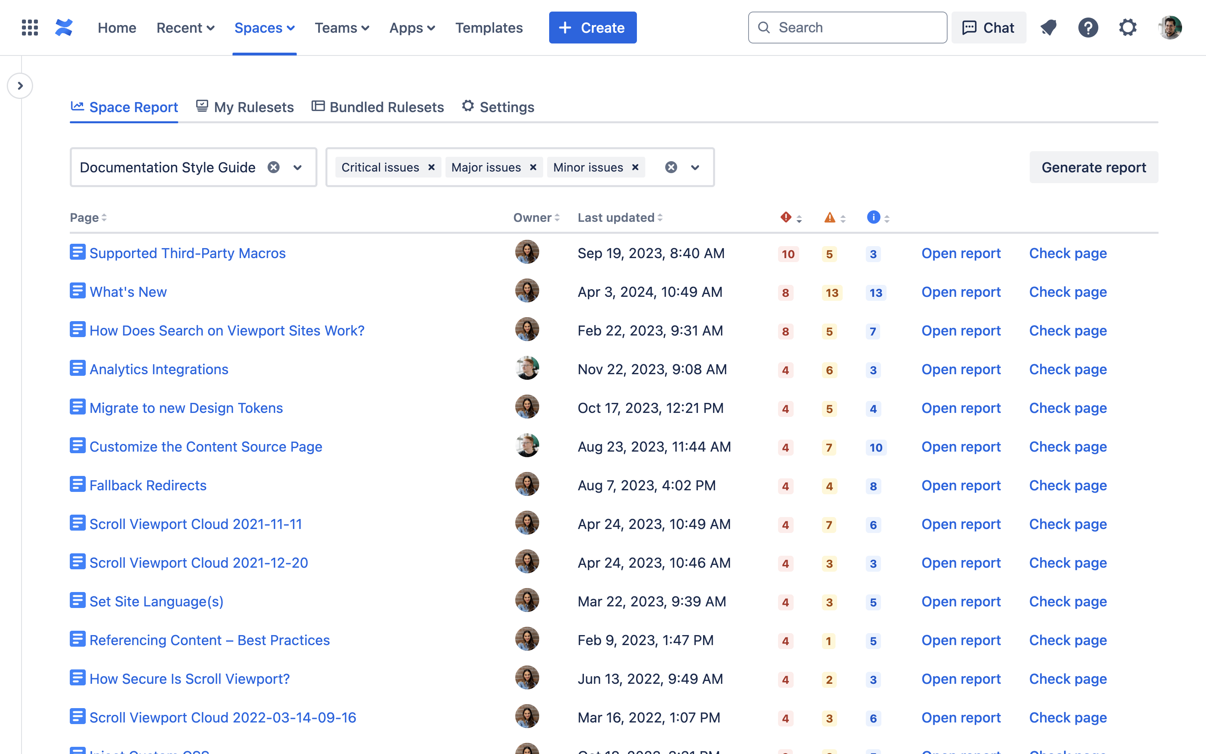Open the notifications icon

tap(1048, 28)
